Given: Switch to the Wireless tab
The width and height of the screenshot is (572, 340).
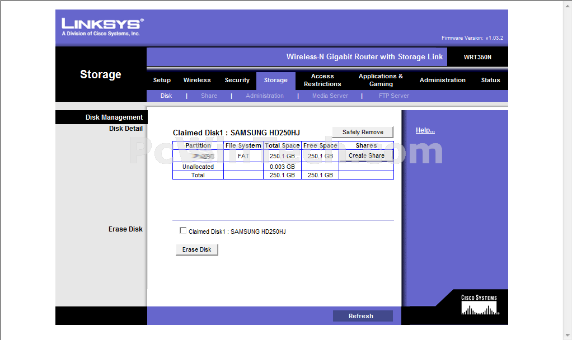Looking at the screenshot, I should [197, 80].
